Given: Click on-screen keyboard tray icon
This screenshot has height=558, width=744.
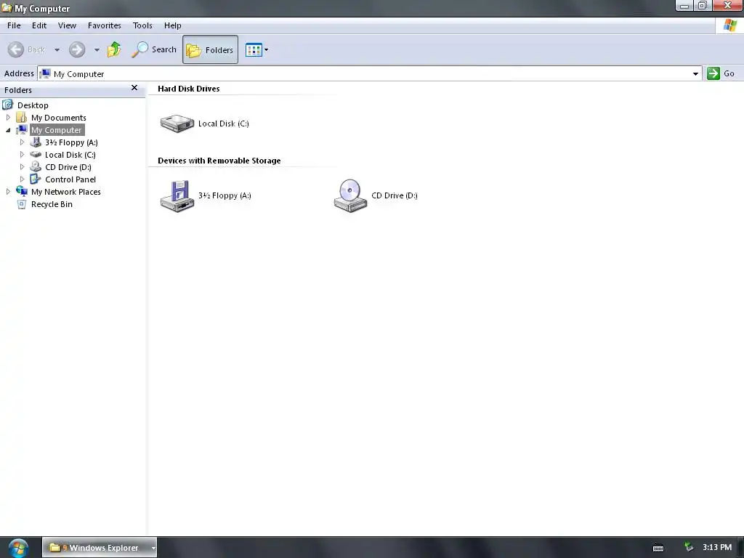Looking at the screenshot, I should (658, 548).
